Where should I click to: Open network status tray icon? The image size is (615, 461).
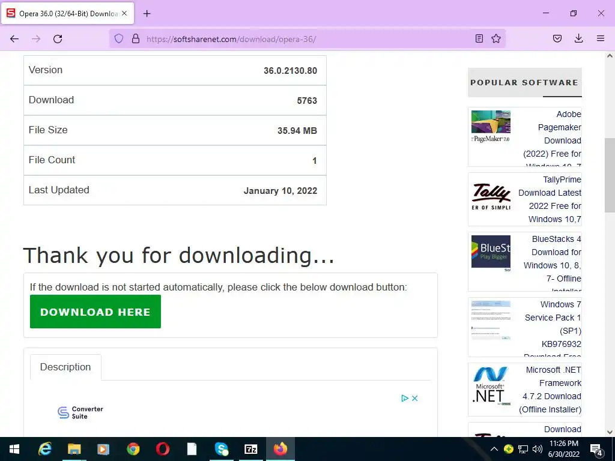(x=523, y=449)
